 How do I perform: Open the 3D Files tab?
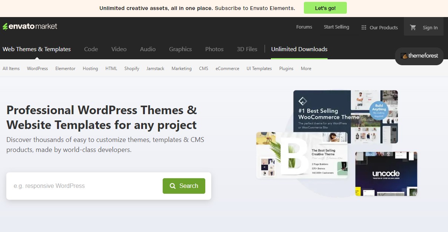pyautogui.click(x=247, y=49)
